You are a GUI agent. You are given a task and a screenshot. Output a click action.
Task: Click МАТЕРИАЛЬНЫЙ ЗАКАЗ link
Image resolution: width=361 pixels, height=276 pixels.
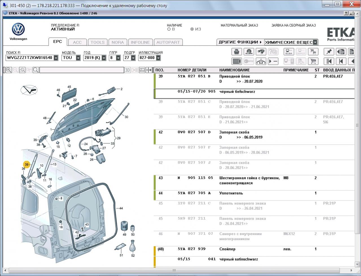239,25
